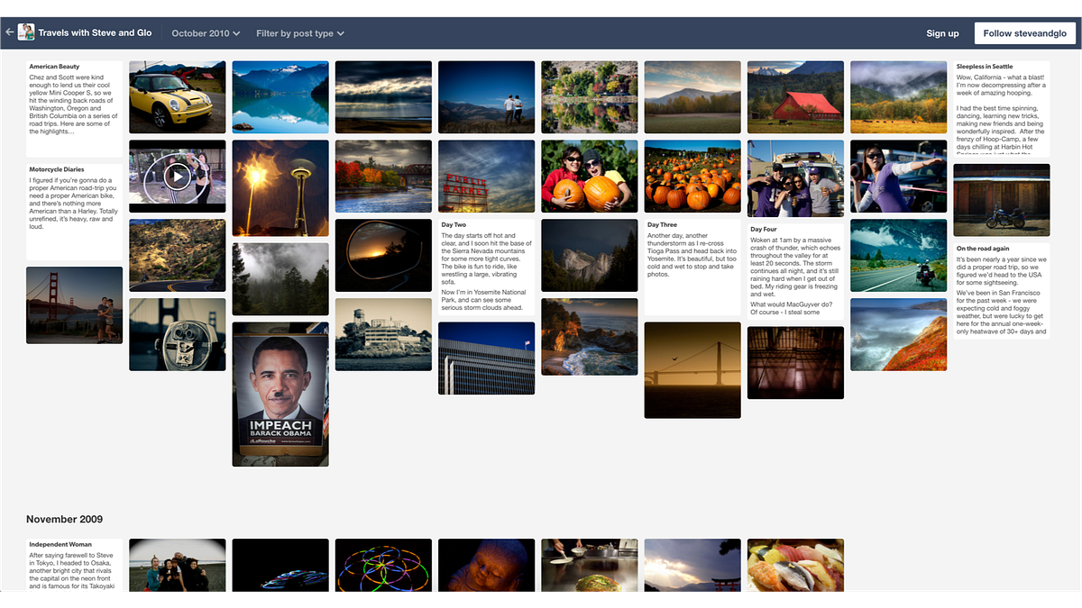Open the Public Market neon sign photo

tap(486, 176)
